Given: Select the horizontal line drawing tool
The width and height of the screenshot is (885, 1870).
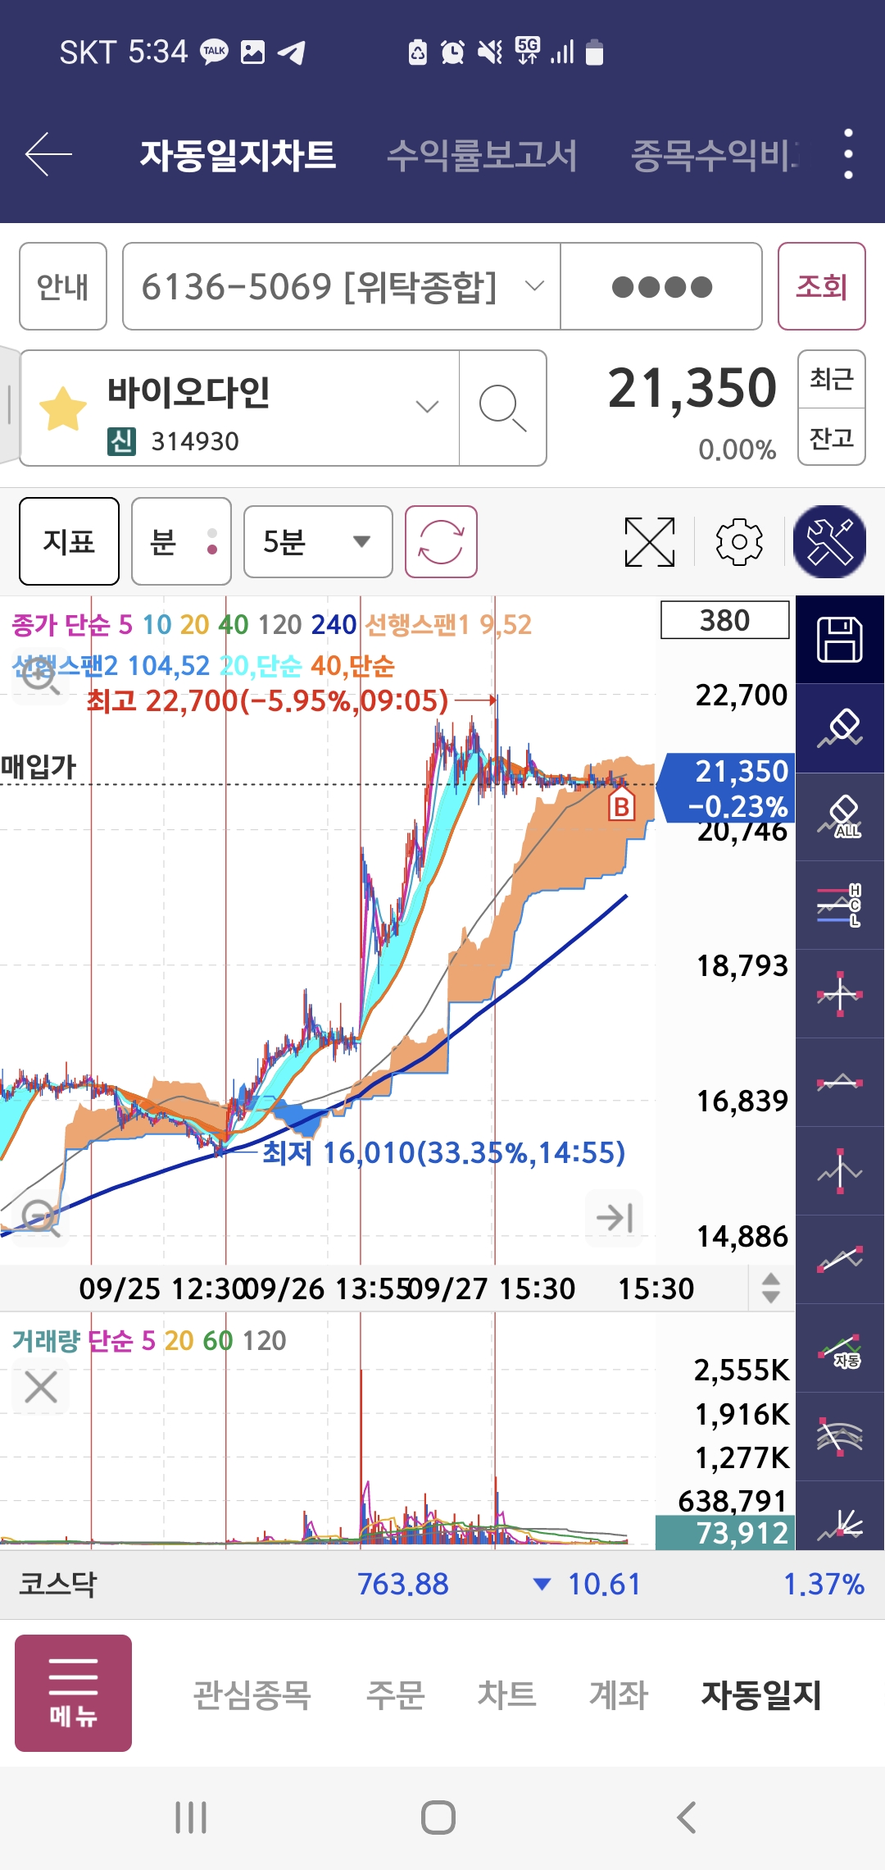Looking at the screenshot, I should coord(840,1083).
